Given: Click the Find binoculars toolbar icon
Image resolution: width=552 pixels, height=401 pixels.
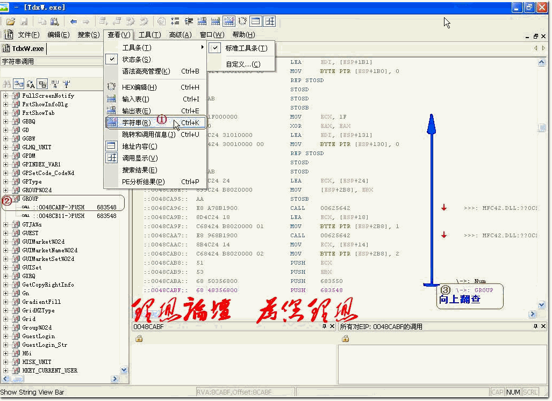Looking at the screenshot, I should tap(55, 21).
